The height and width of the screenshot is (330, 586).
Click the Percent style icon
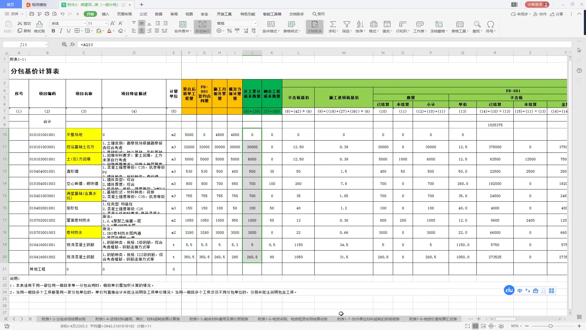pyautogui.click(x=230, y=31)
